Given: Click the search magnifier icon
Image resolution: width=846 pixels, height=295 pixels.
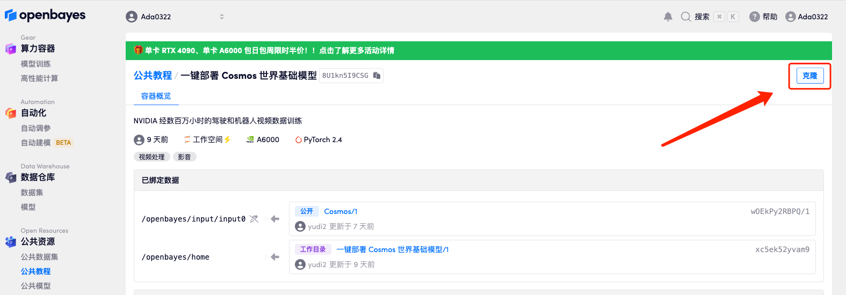Looking at the screenshot, I should [685, 17].
